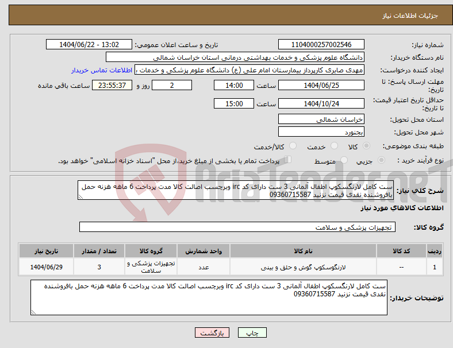Click the validity time field 15:00
Image resolution: width=453 pixels, height=348 pixels.
tap(234, 103)
